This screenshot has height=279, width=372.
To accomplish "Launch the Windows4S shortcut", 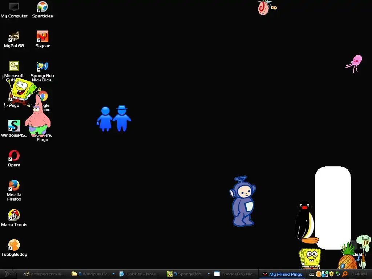I will pyautogui.click(x=14, y=129).
